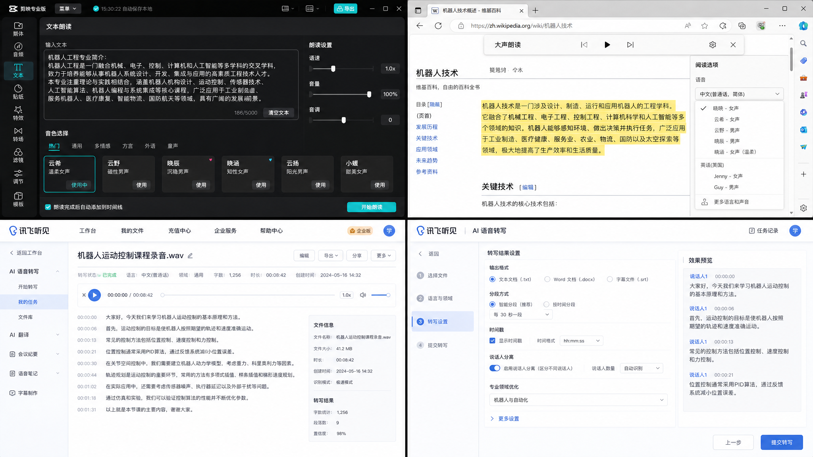Open the 每 30 秒一段 dropdown
Screen dimensions: 813x457
521,315
